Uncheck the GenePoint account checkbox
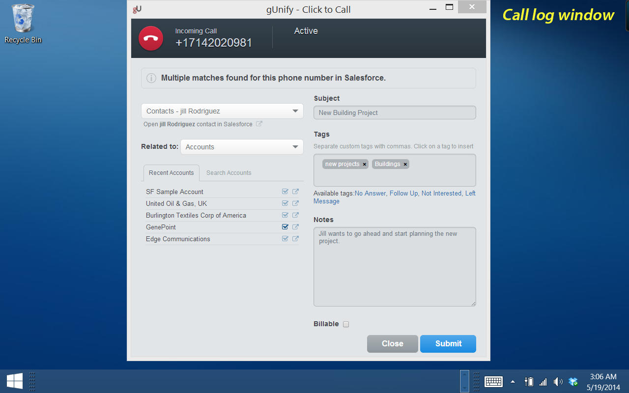The image size is (629, 393). click(x=285, y=227)
